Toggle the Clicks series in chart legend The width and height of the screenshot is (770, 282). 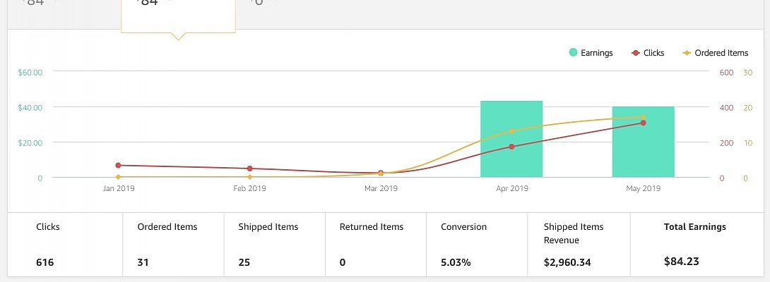(x=648, y=53)
